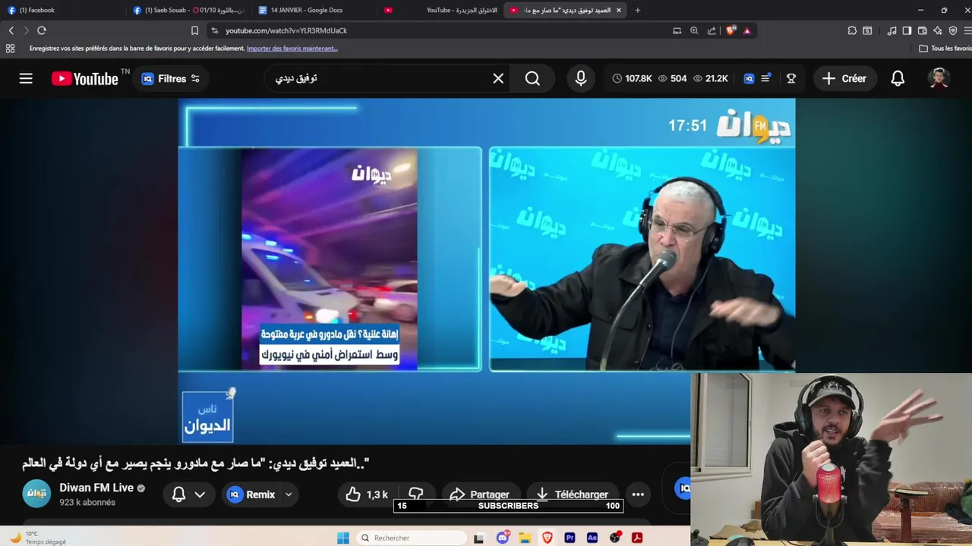Click the zoom magnifier in address bar
Screen dimensions: 972x546
694,30
